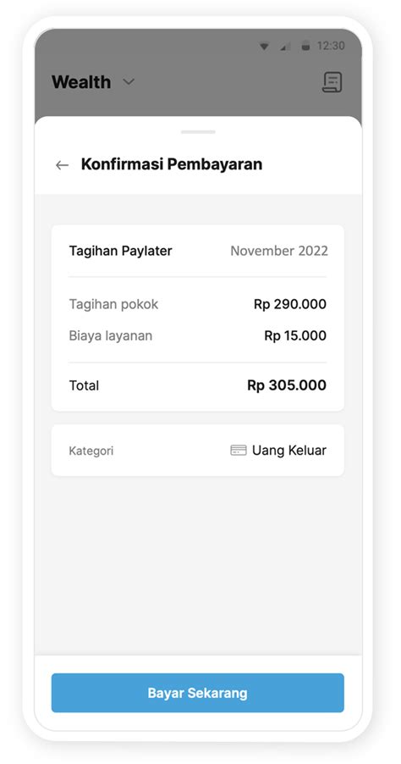Open the Kategori Uang Keluar selector
401x764 pixels.
(198, 451)
